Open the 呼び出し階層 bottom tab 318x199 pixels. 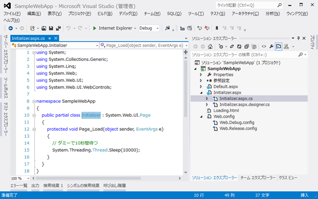pyautogui.click(x=115, y=185)
